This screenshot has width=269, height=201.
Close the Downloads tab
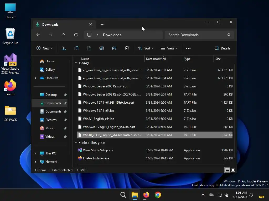click(90, 24)
